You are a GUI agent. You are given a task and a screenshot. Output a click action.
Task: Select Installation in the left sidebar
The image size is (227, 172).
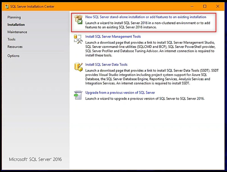16,25
